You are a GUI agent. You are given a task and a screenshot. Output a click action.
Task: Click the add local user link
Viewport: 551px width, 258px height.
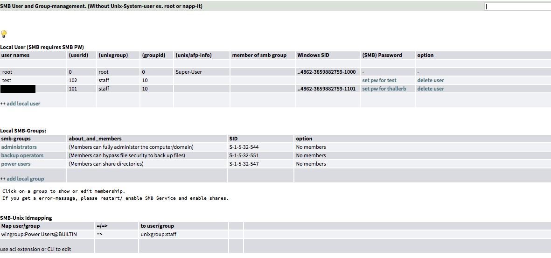coord(23,104)
